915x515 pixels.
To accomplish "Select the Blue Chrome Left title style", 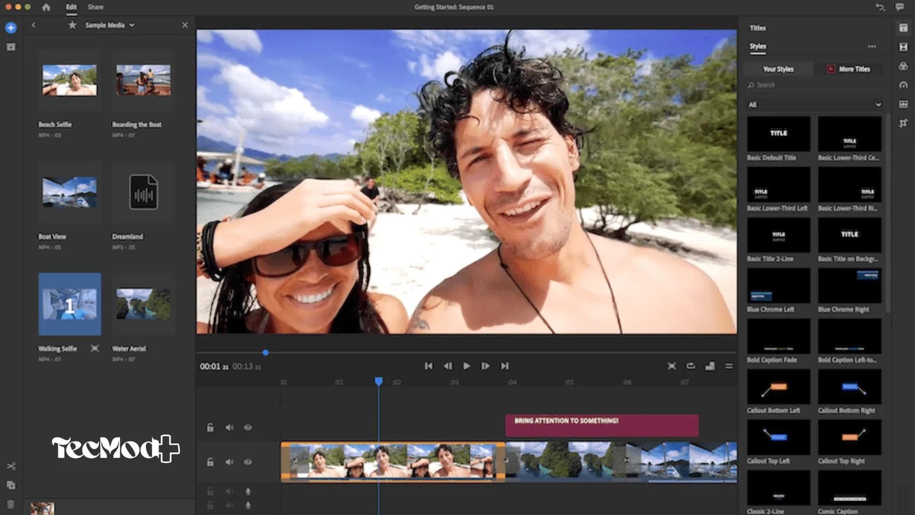I will (778, 285).
